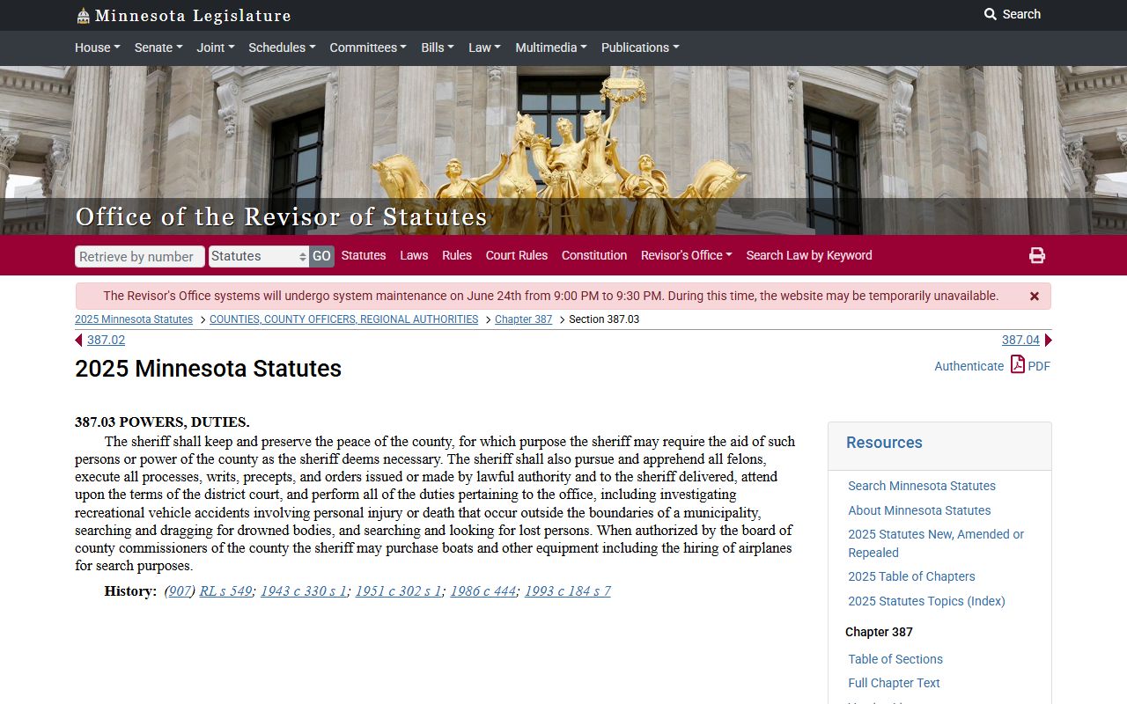Open site Search with magnifier icon

tap(1012, 14)
